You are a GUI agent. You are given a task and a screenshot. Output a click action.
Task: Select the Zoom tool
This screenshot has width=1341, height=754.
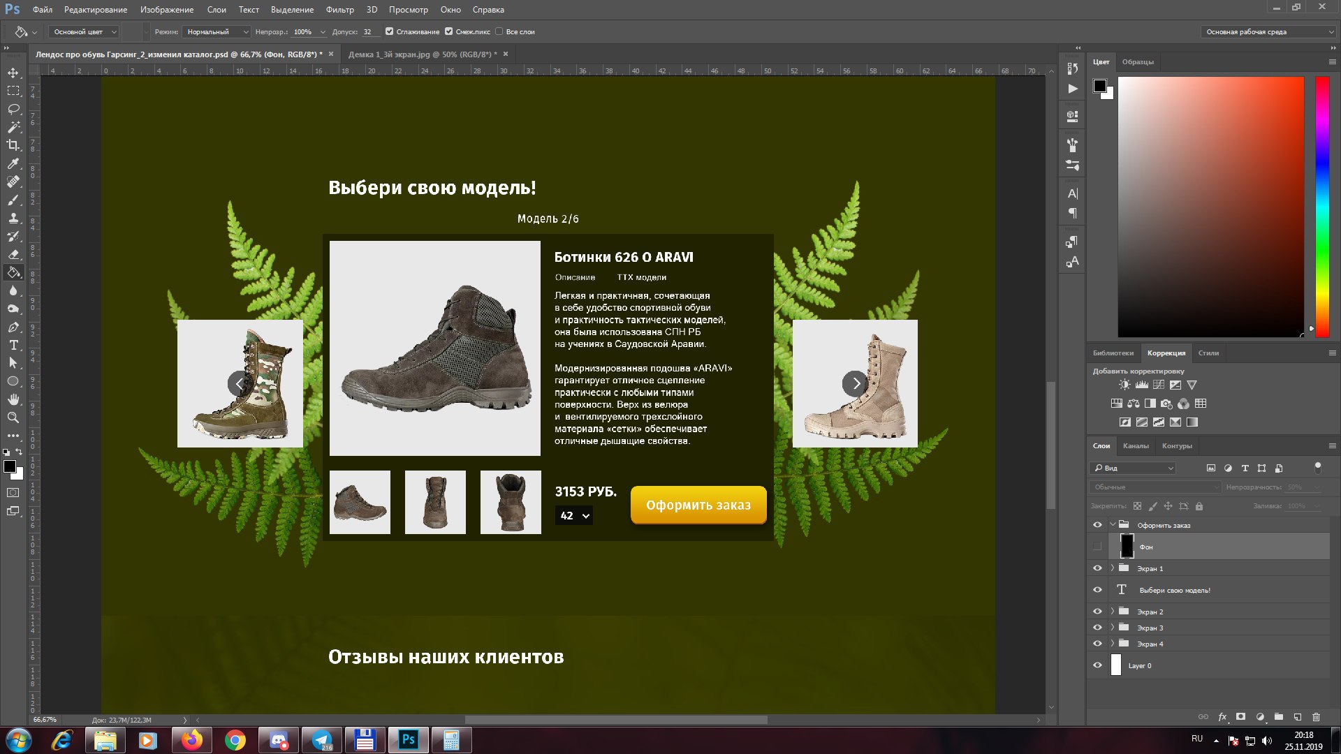pyautogui.click(x=13, y=417)
